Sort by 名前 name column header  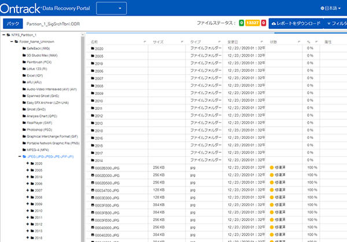[x=94, y=42]
